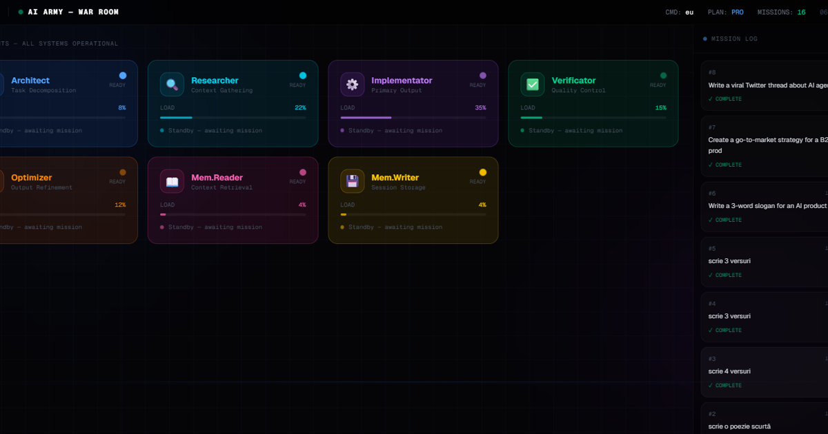
Task: Select the Verificator agent title
Action: [x=573, y=81]
